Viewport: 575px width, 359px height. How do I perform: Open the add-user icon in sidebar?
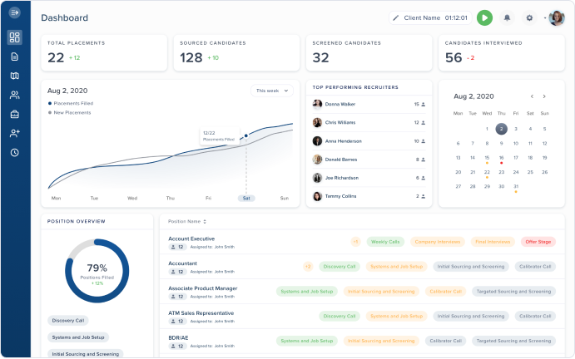pos(15,133)
